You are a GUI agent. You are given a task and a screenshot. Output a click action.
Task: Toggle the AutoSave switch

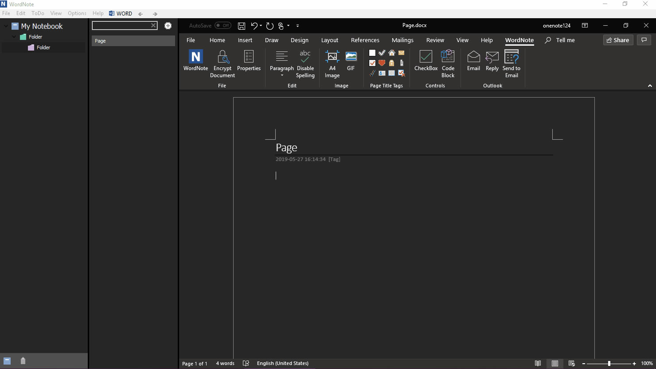tap(223, 26)
